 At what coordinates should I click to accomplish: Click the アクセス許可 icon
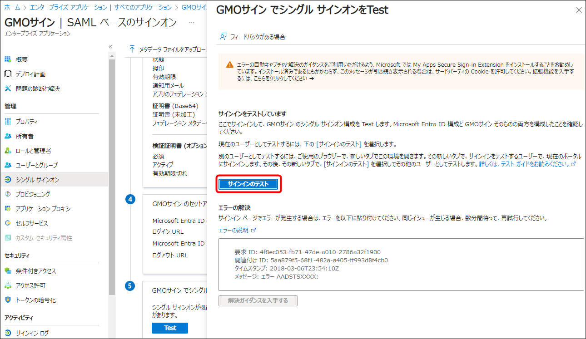coord(8,285)
